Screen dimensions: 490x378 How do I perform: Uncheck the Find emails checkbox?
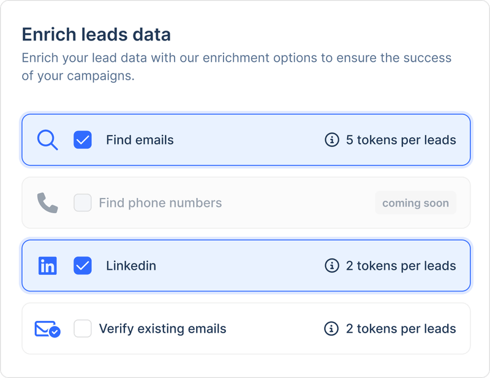point(83,140)
